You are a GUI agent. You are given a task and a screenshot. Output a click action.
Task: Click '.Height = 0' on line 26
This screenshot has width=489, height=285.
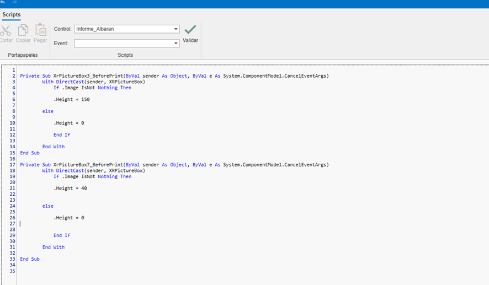tap(68, 218)
